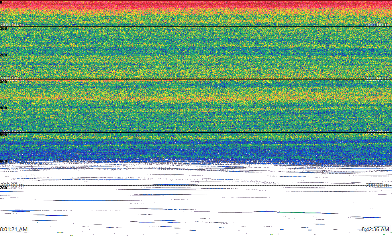Select the 100 range marker label

point(4,29)
